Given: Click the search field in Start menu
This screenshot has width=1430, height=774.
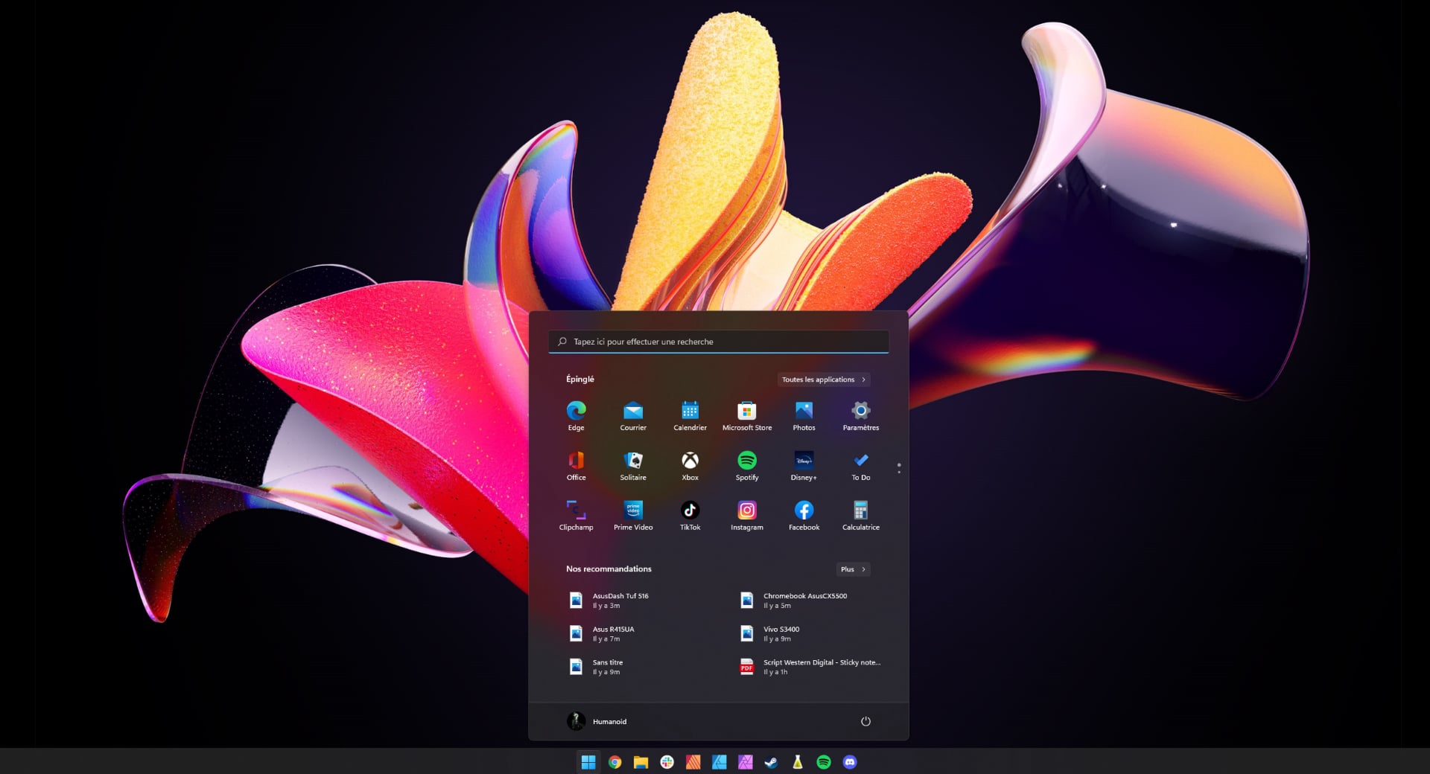Looking at the screenshot, I should 718,342.
